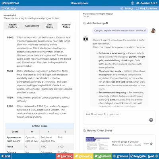Screen dimensions: 159x159
Task: Click the Bootcamp AI assistant logo
Action: click(x=85, y=39)
